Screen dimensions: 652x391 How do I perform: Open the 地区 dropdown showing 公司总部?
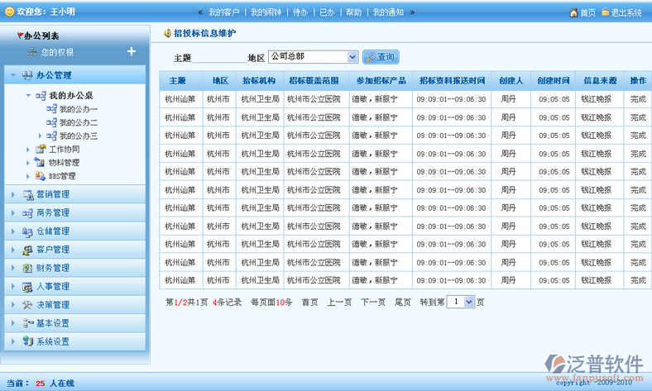[352, 57]
